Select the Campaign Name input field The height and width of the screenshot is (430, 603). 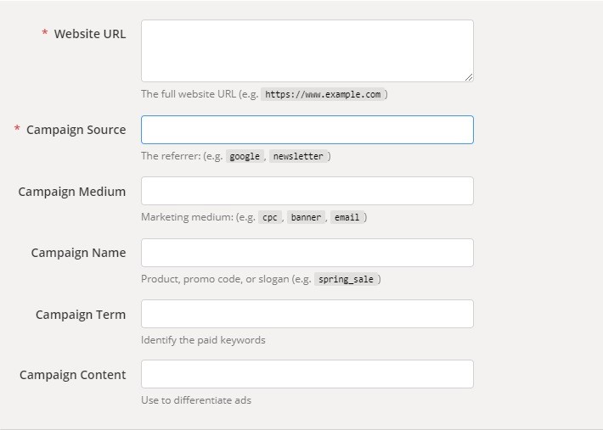click(x=307, y=253)
